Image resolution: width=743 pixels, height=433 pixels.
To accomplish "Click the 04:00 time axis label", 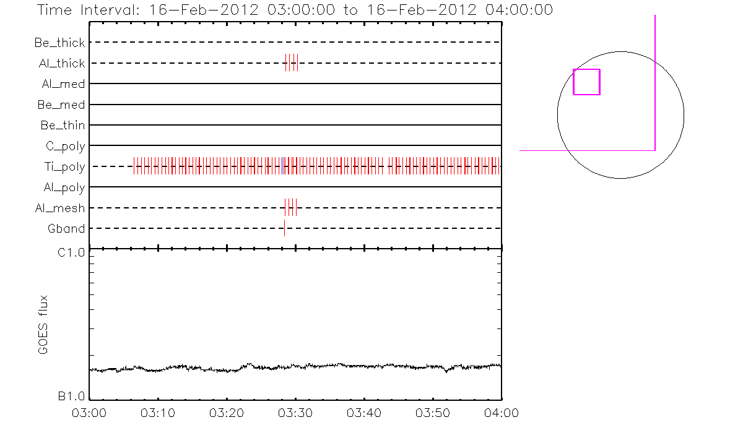I will [501, 413].
